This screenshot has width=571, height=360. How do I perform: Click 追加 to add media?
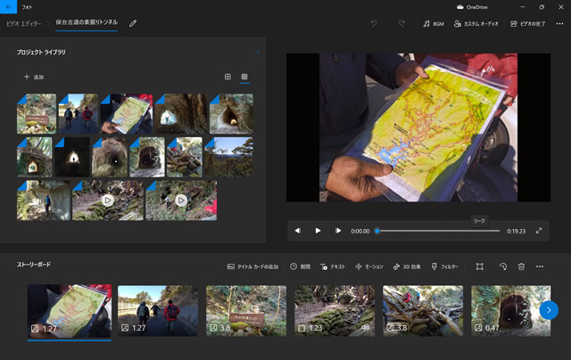pyautogui.click(x=34, y=77)
